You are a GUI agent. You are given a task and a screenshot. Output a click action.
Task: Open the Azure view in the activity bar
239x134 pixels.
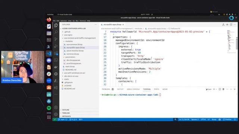click(x=56, y=81)
